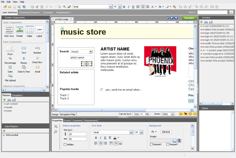
Task: Click the home navigation icon above canvas
Action: coord(168,18)
